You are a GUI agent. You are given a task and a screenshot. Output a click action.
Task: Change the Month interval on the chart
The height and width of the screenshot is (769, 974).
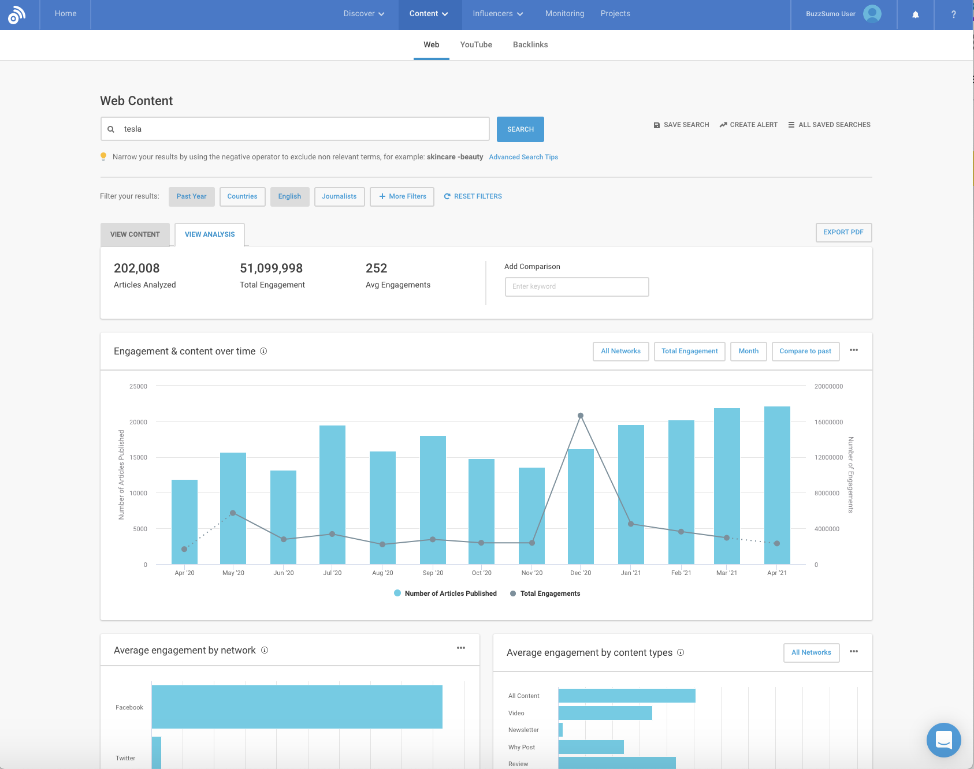point(748,351)
